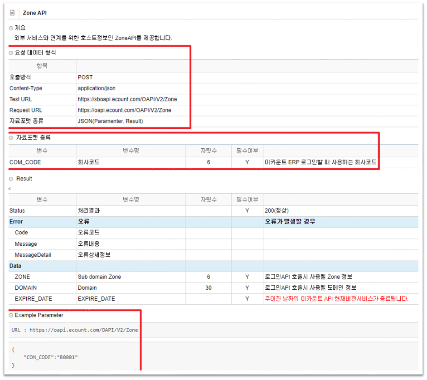Click the "COM_CODE":"80001" JSON line
The width and height of the screenshot is (427, 380).
pos(51,357)
